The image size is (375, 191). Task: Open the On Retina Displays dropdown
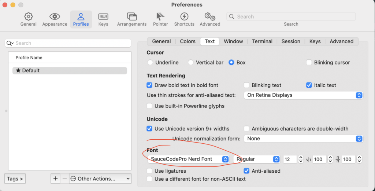(304, 95)
